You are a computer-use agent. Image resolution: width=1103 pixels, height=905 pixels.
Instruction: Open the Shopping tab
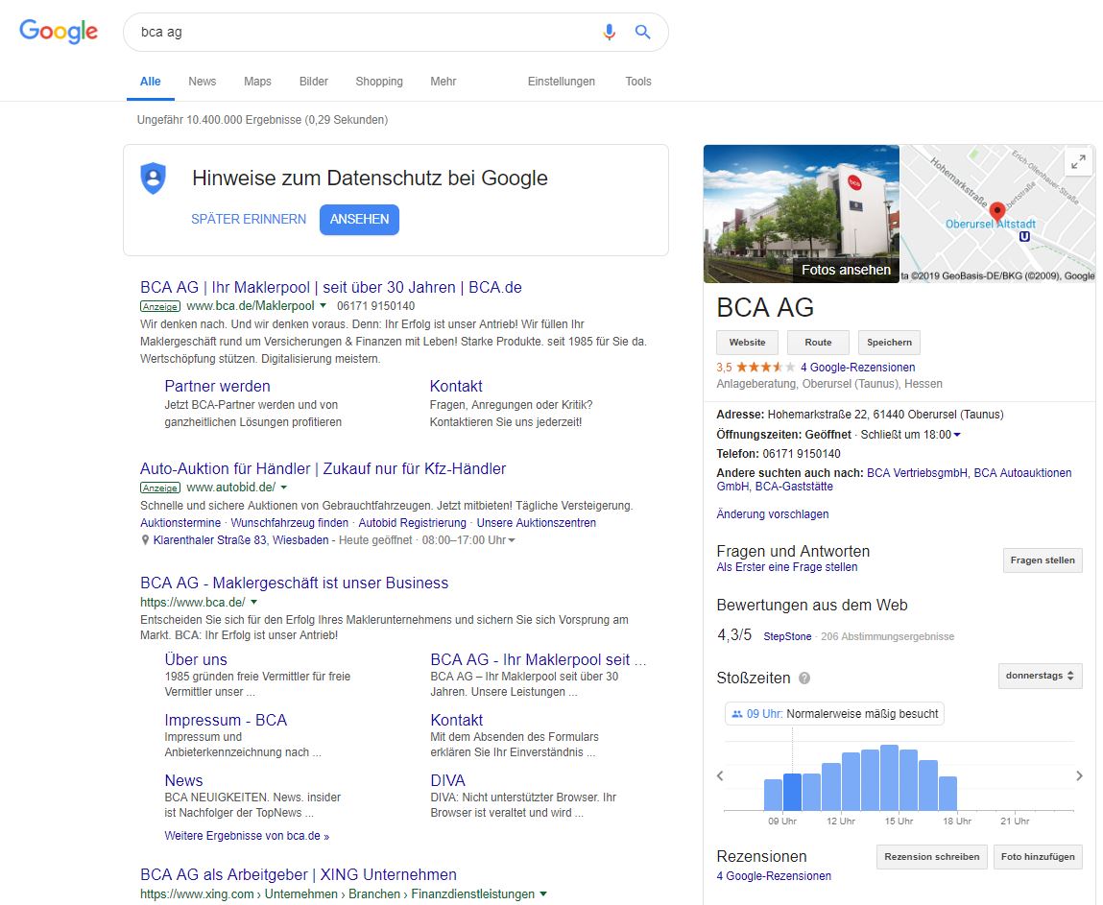(379, 82)
